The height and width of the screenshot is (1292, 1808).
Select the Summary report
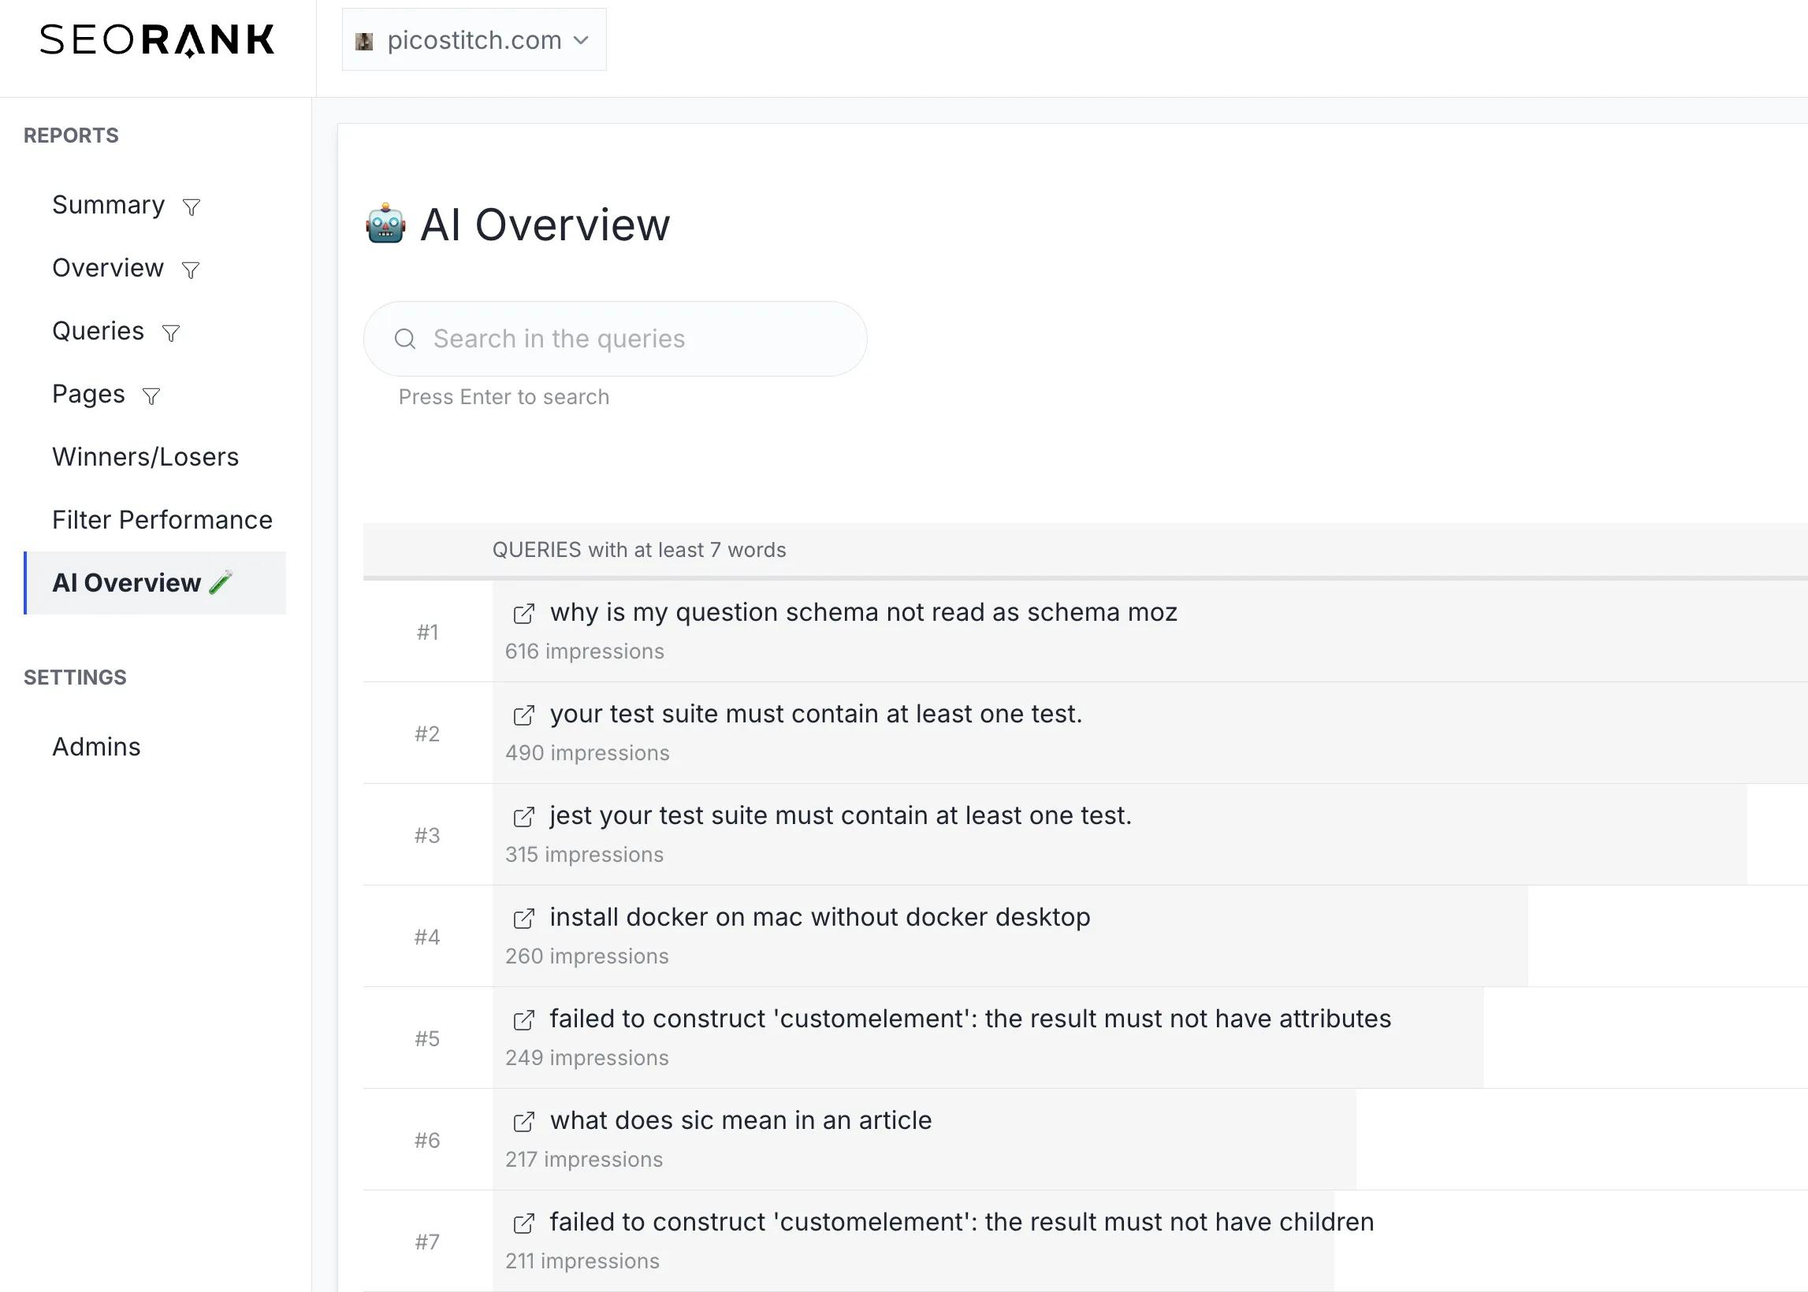click(x=108, y=206)
